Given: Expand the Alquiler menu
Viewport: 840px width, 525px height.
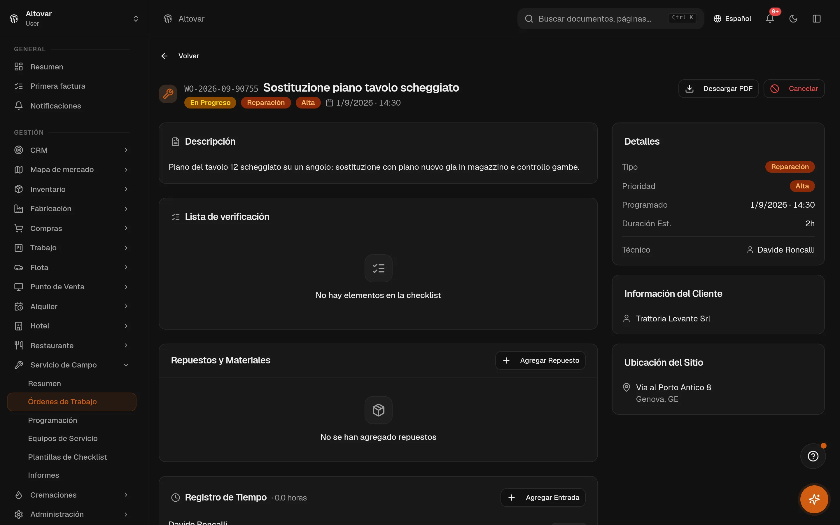Looking at the screenshot, I should click(x=71, y=307).
